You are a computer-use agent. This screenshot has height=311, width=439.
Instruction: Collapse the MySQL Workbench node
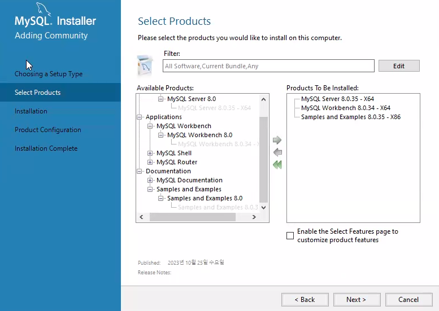pos(150,126)
